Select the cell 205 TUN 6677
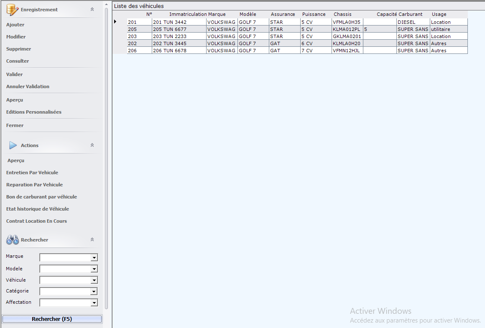 pos(179,29)
